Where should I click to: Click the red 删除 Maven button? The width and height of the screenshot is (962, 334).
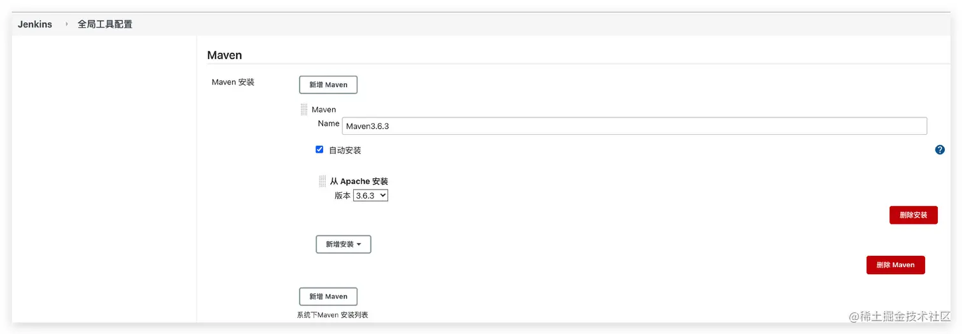[895, 265]
